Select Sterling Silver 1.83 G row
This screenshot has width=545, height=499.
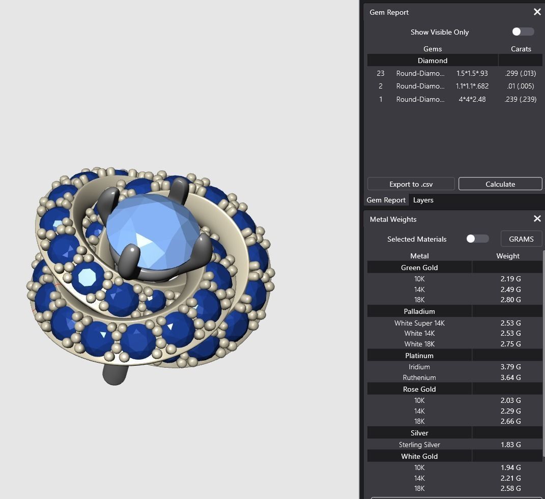coord(454,445)
